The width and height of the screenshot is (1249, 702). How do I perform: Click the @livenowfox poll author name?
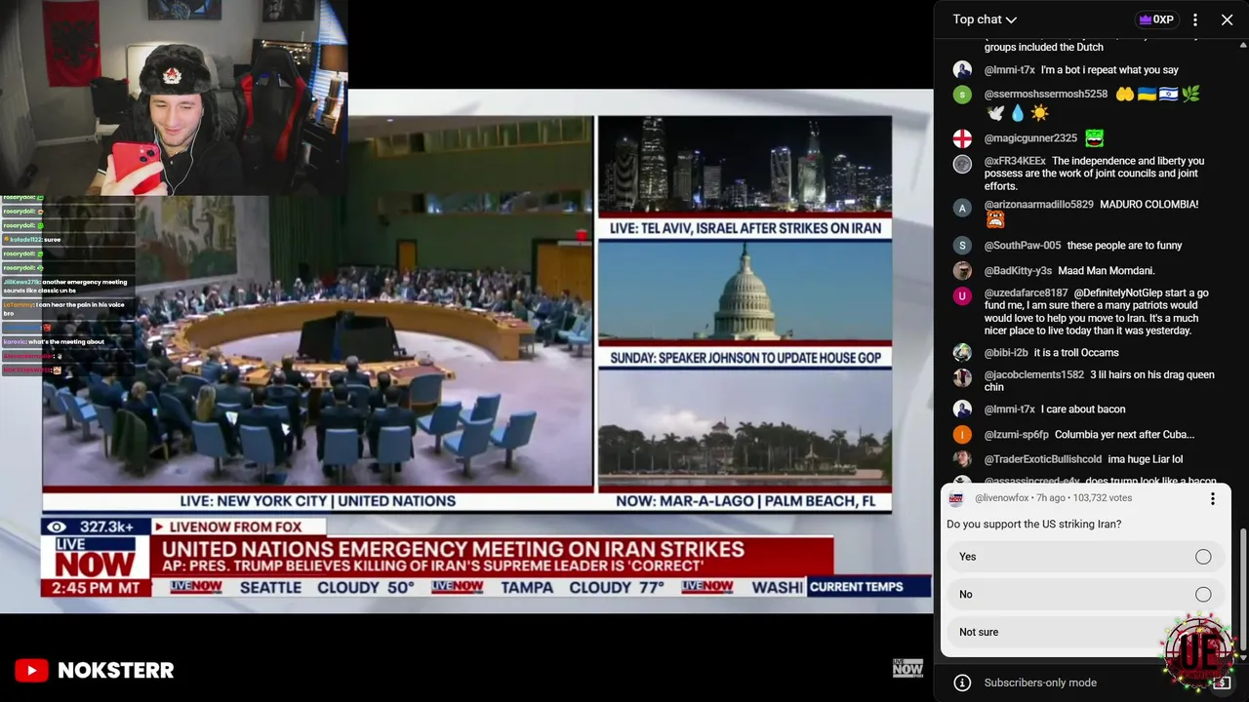1002,498
